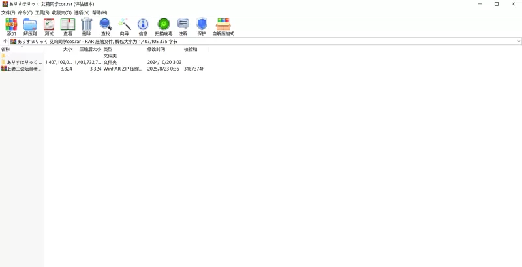
Task: Click the SFX (自解压格式) icon
Action: click(x=223, y=27)
